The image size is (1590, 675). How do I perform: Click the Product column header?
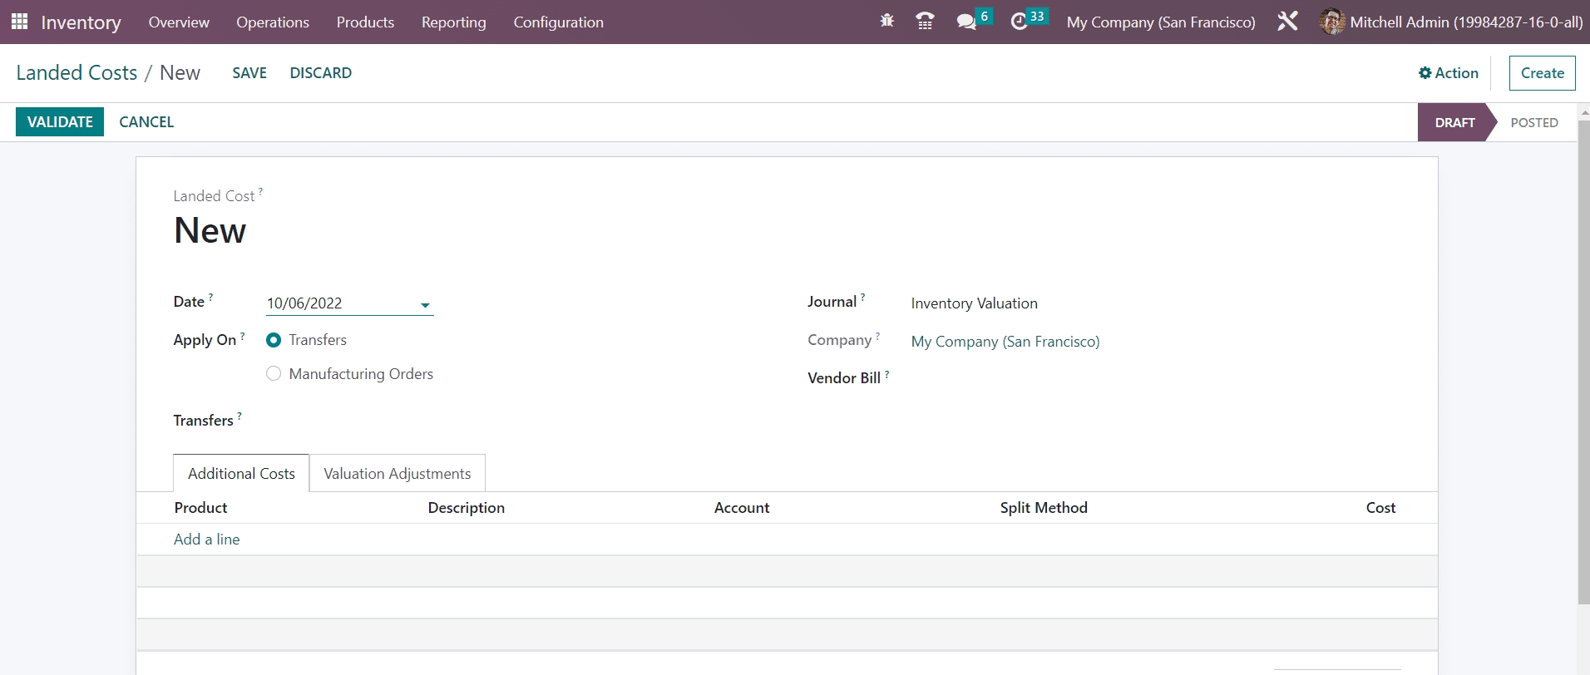(x=200, y=508)
